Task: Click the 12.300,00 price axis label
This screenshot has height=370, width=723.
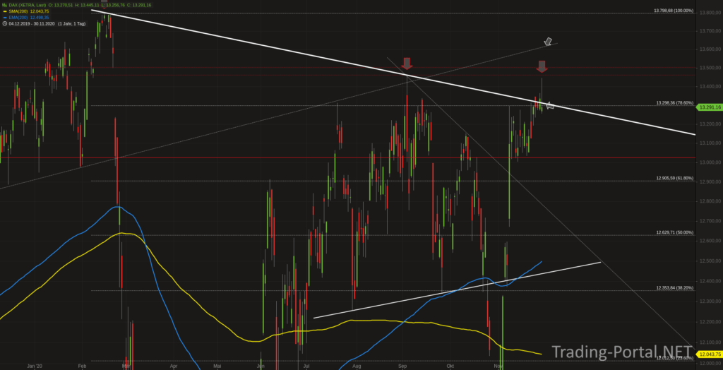Action: pyautogui.click(x=710, y=302)
